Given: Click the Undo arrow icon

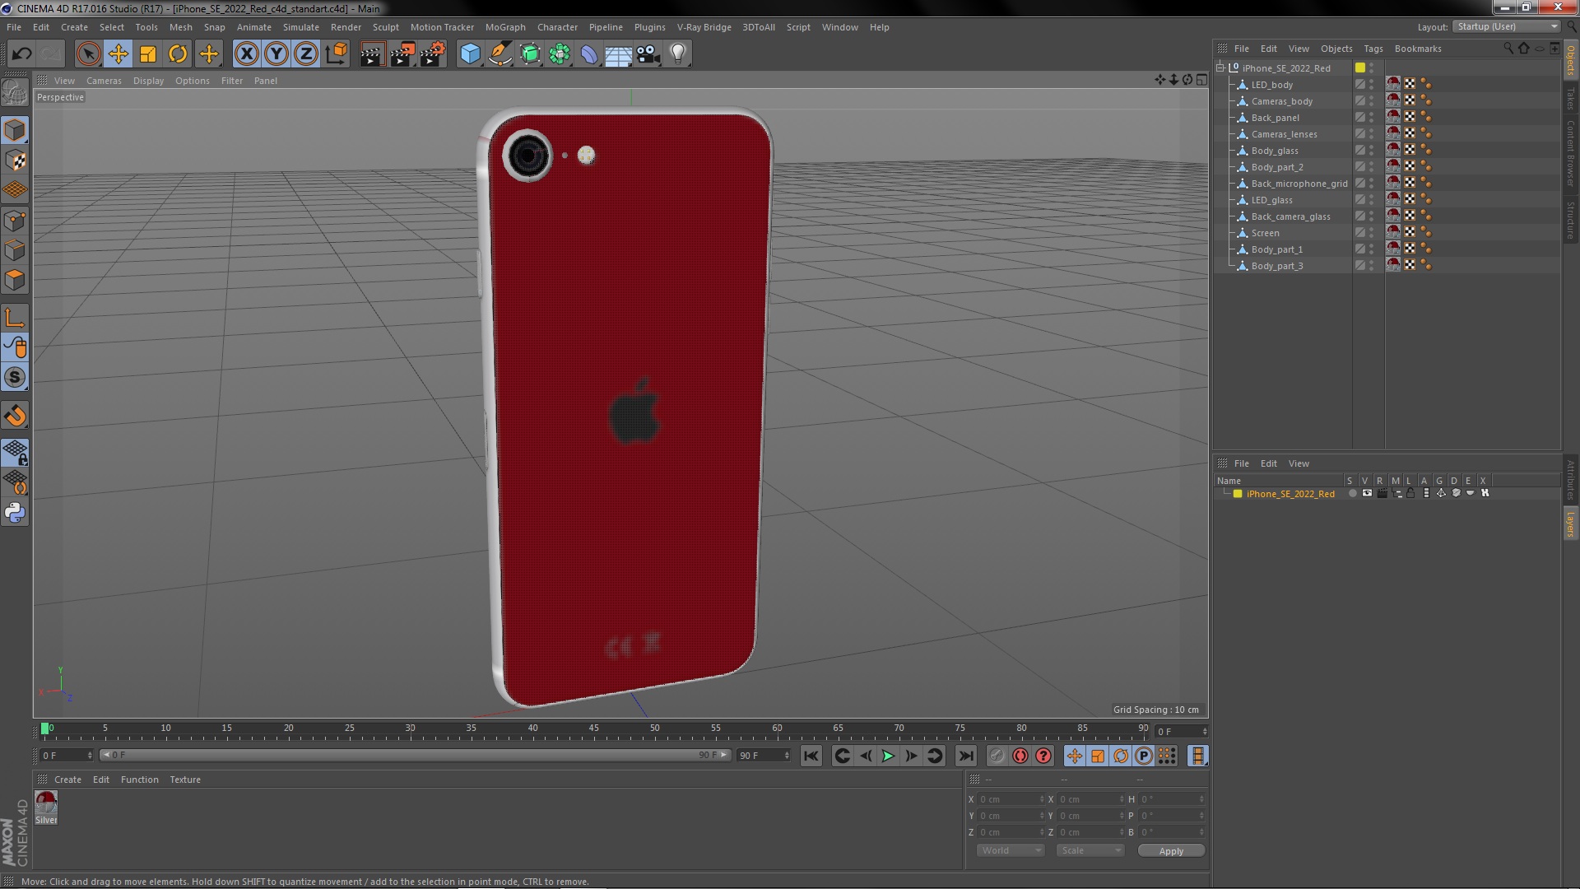Looking at the screenshot, I should (x=21, y=54).
